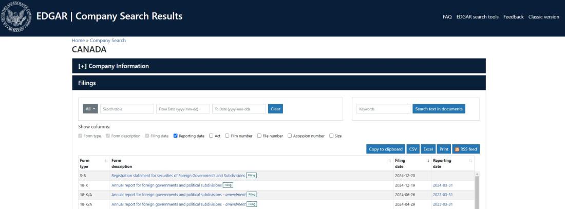565x209 pixels.
Task: Open reporting date 2023-03-31 for 2024-04-29 filing
Action: (x=442, y=204)
